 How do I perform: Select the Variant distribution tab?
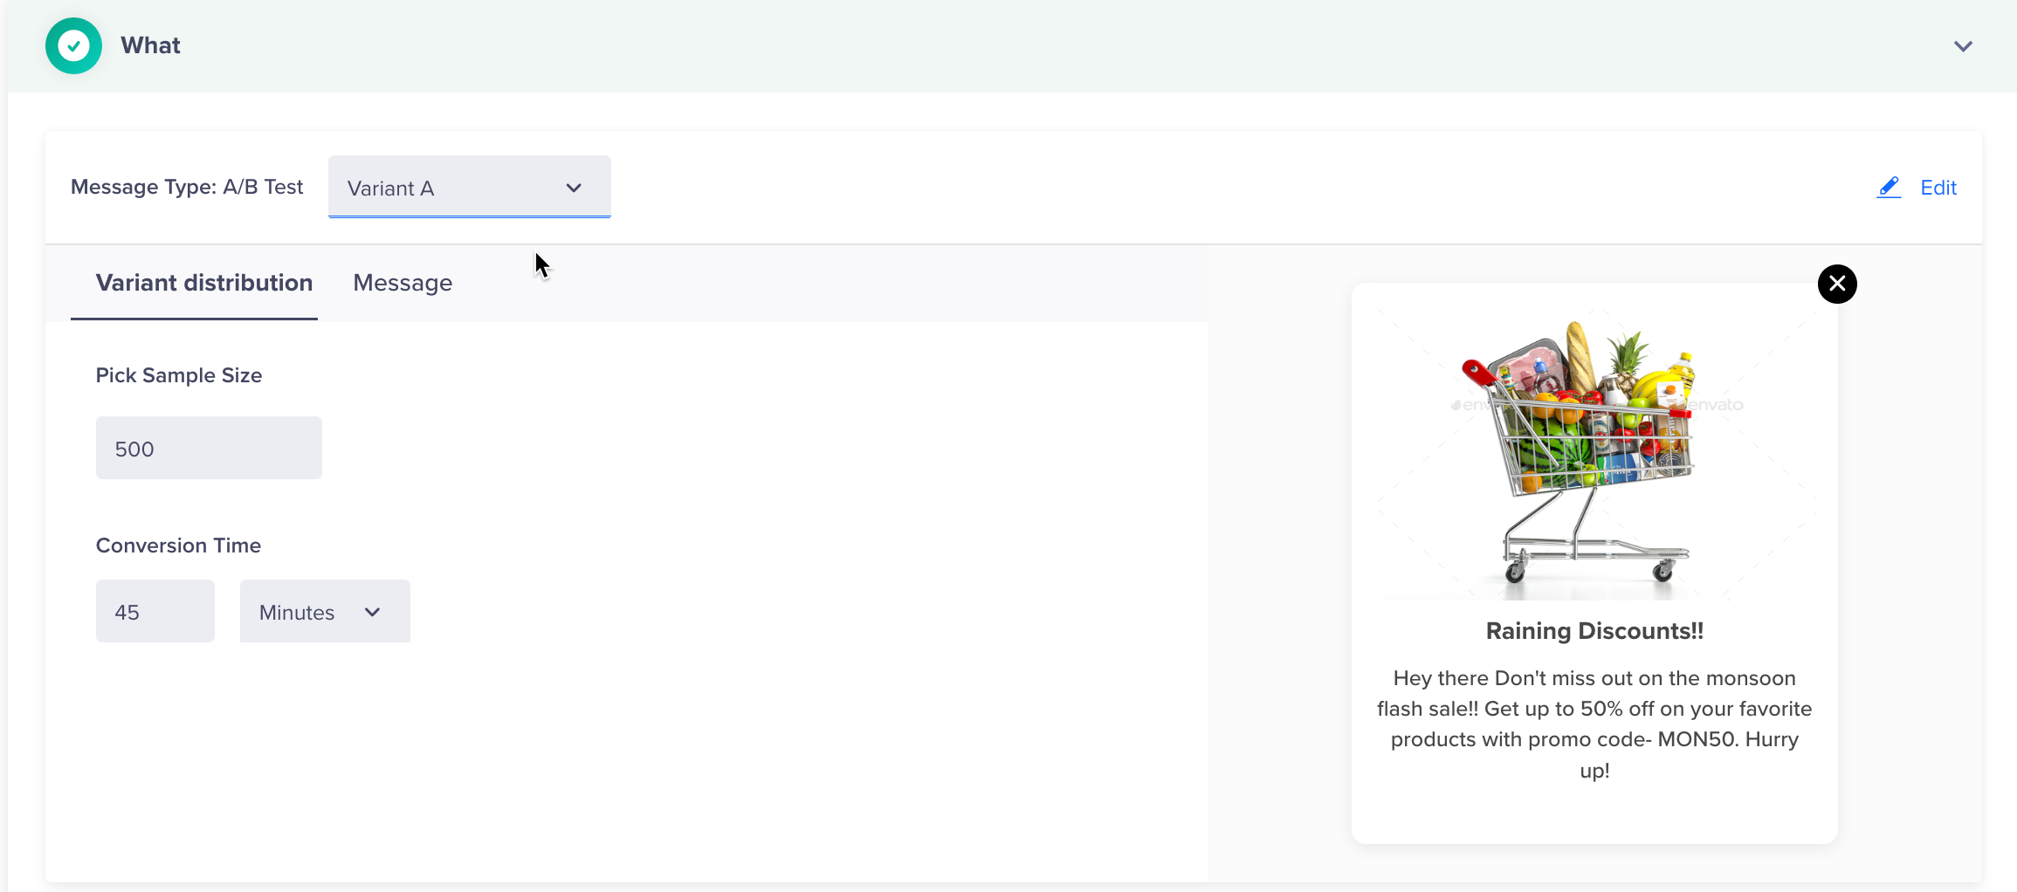(x=204, y=283)
